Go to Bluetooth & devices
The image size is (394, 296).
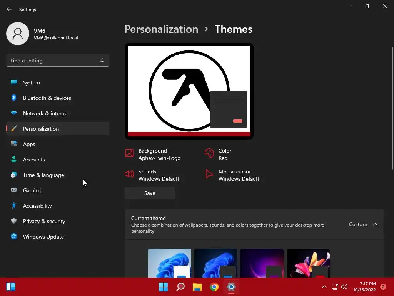(58, 98)
